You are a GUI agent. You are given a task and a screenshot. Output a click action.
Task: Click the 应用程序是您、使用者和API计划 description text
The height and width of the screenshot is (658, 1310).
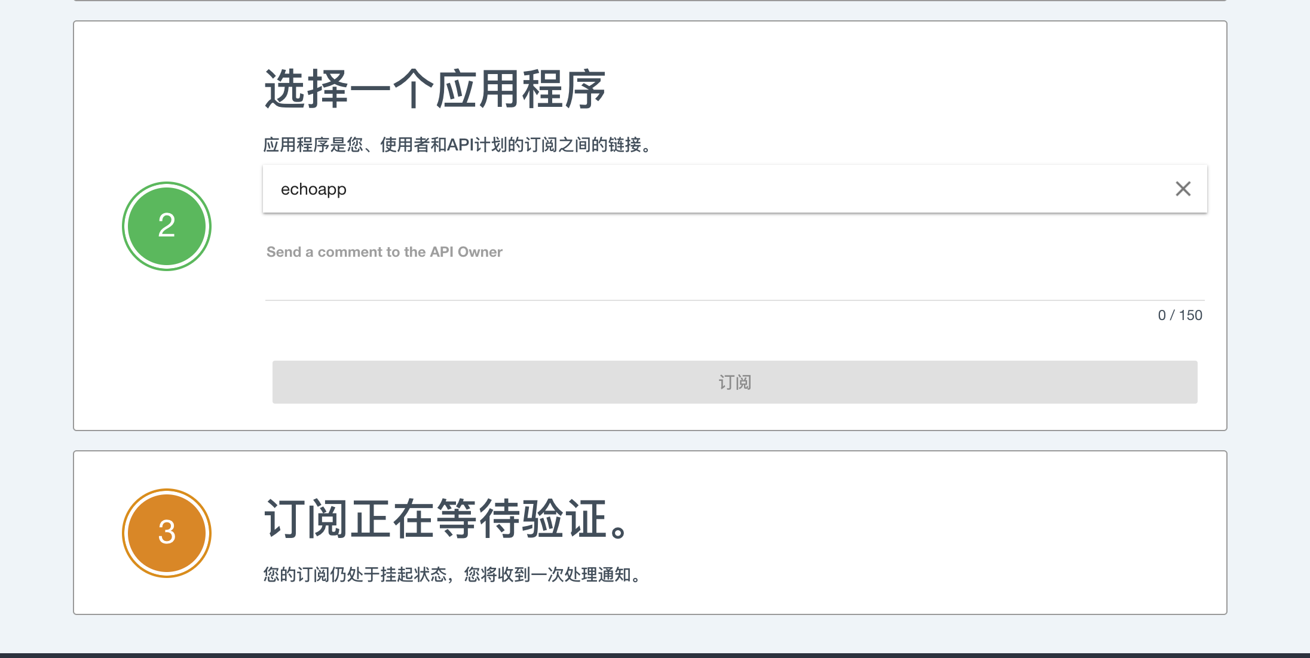coord(458,144)
